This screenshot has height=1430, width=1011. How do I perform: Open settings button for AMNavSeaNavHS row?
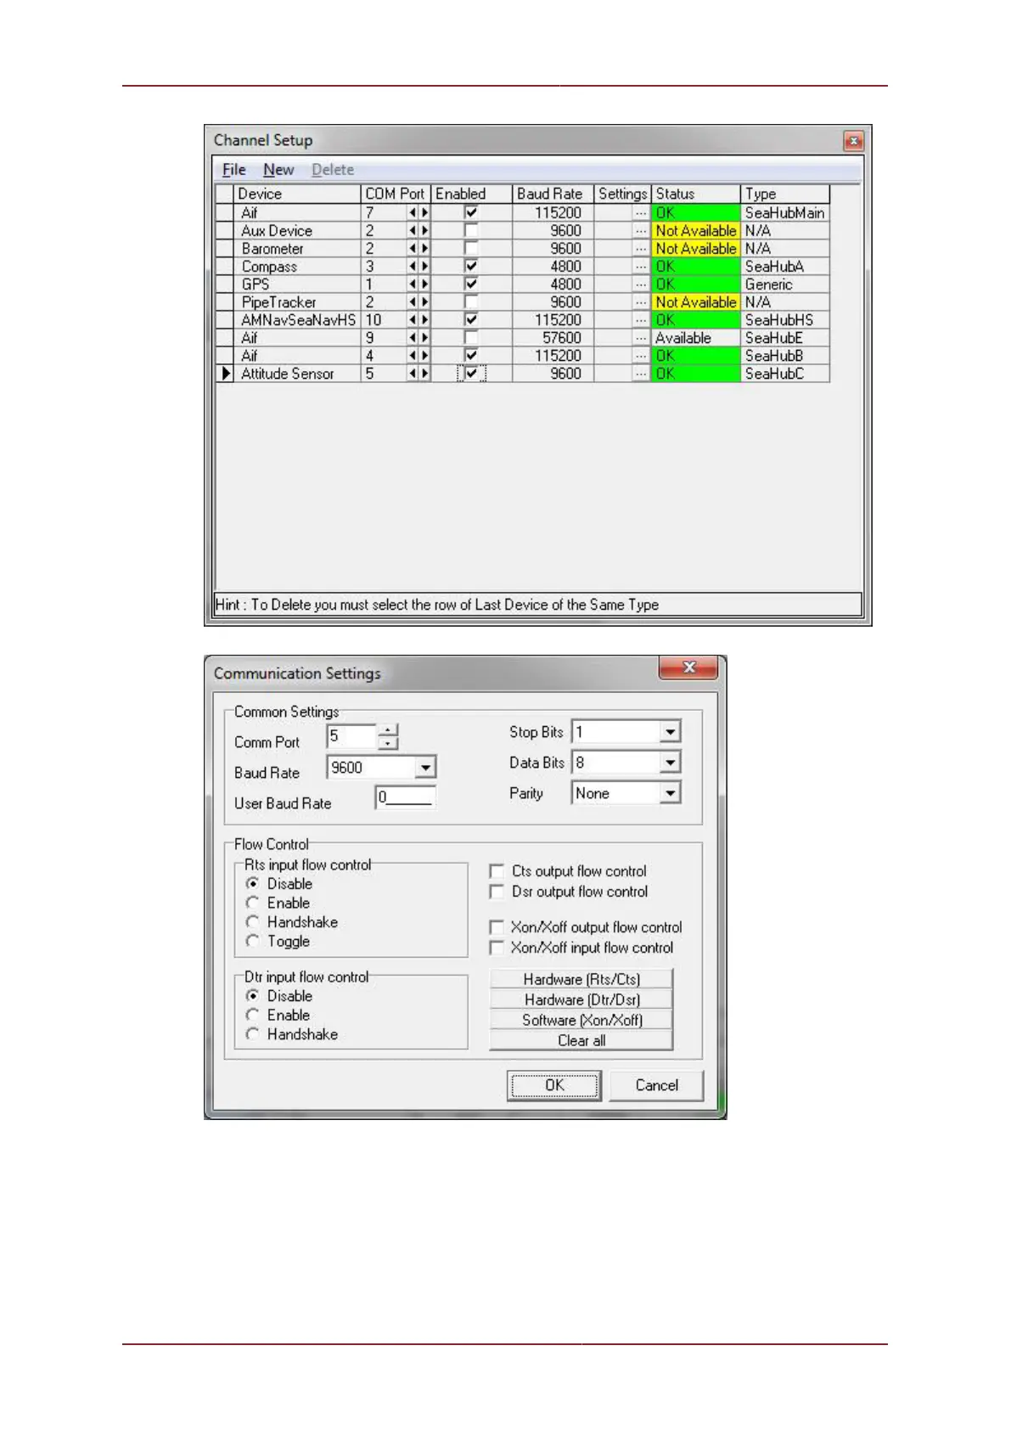tap(641, 320)
